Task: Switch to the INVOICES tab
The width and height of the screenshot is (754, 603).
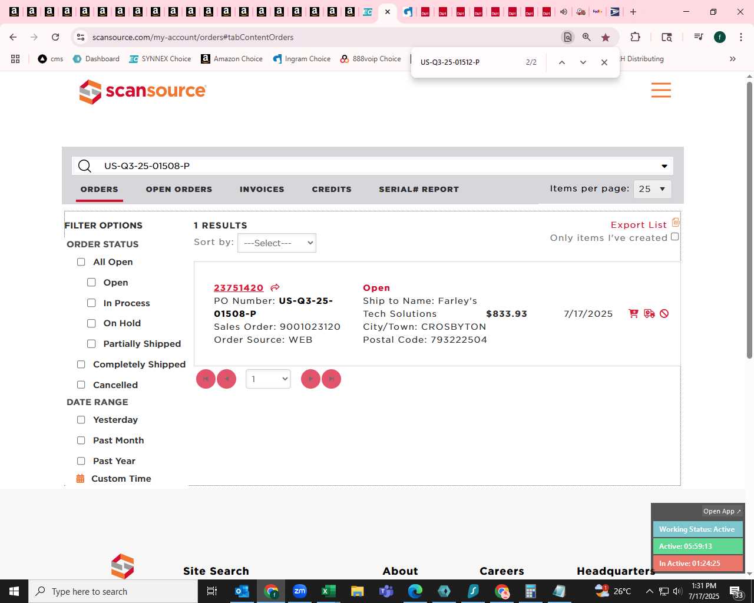Action: (262, 189)
